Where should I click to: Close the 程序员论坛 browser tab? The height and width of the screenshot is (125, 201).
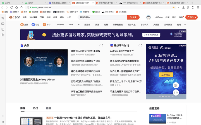point(69,3)
